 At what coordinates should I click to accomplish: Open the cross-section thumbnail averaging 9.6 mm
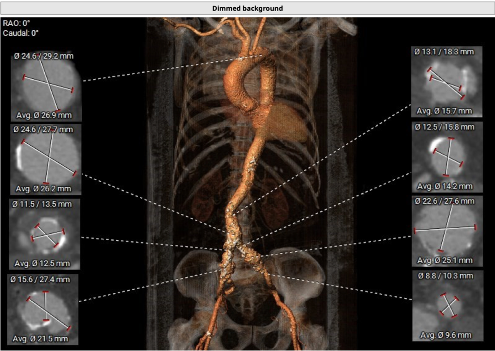(448, 306)
